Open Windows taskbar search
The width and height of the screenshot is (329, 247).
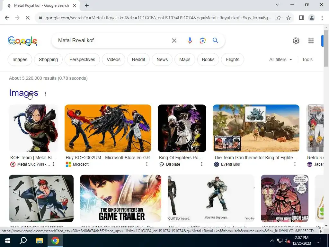(x=23, y=241)
